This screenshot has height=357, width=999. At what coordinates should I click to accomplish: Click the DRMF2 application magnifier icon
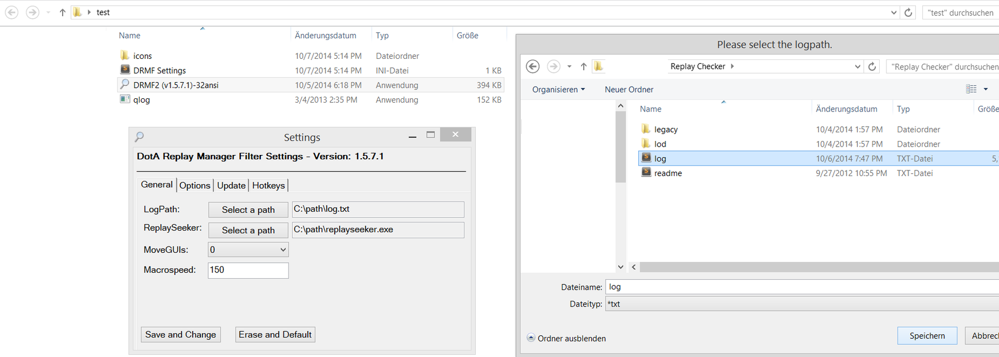click(125, 84)
